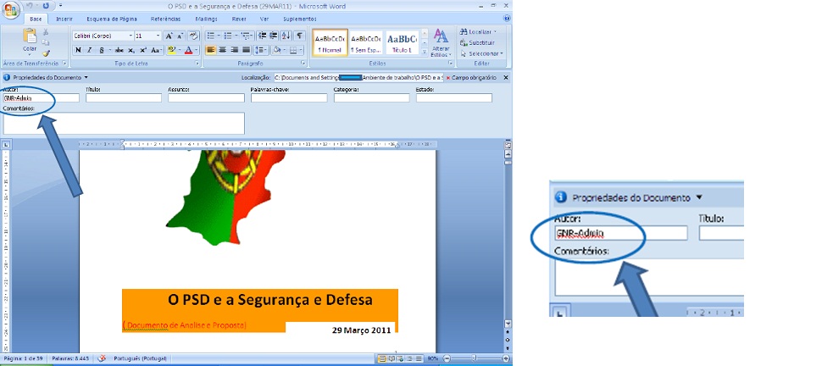Clear formatting with the eraser icon
Screen dimensions: 833x366
click(194, 36)
